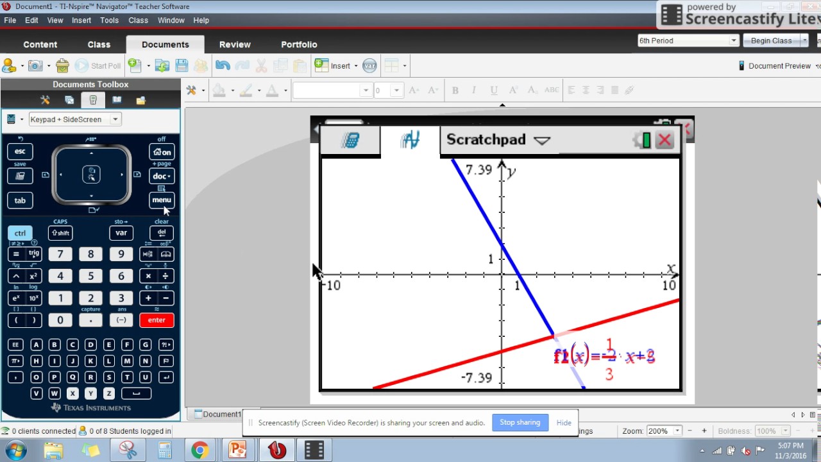Click zoom in plus button
821x462 pixels.
point(704,431)
